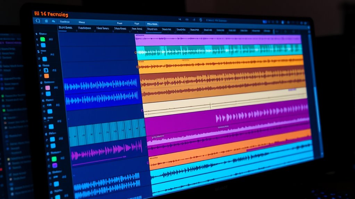This screenshot has width=355, height=199.
Task: Toggle the green button above the purple button
Action: point(54,159)
